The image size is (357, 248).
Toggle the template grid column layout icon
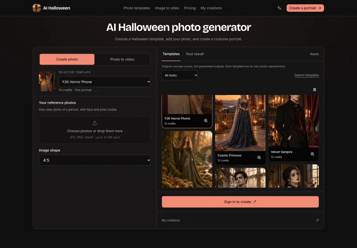[x=315, y=90]
